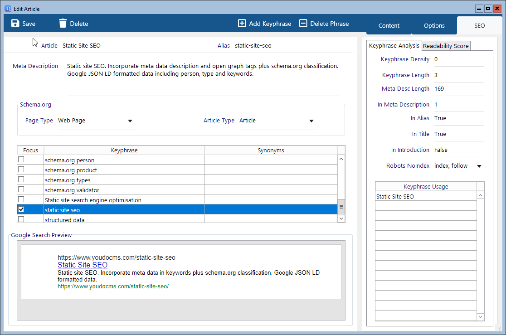Screen dimensions: 506x335
Task: Follow the Static Site SEO preview link
Action: coord(83,265)
